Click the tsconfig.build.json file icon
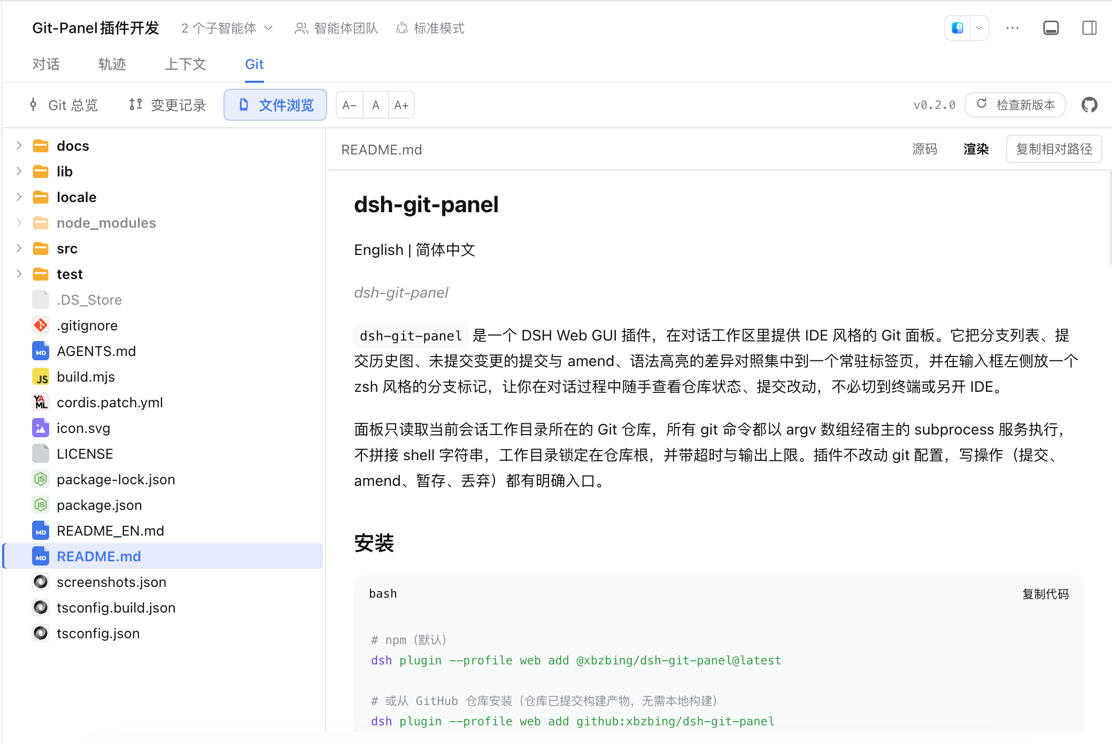 point(41,607)
